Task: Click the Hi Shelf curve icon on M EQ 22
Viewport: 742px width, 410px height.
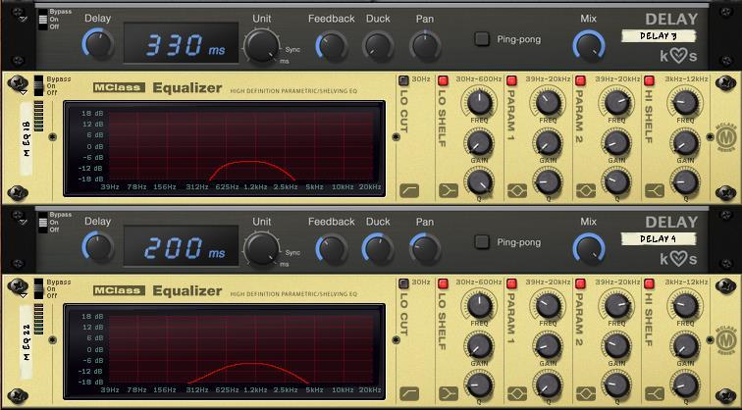Action: point(655,393)
